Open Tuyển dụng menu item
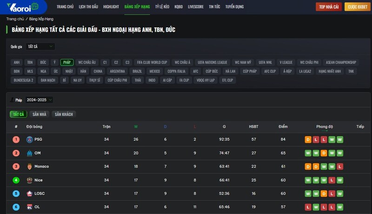Image resolution: width=372 pixels, height=214 pixels. [x=234, y=7]
